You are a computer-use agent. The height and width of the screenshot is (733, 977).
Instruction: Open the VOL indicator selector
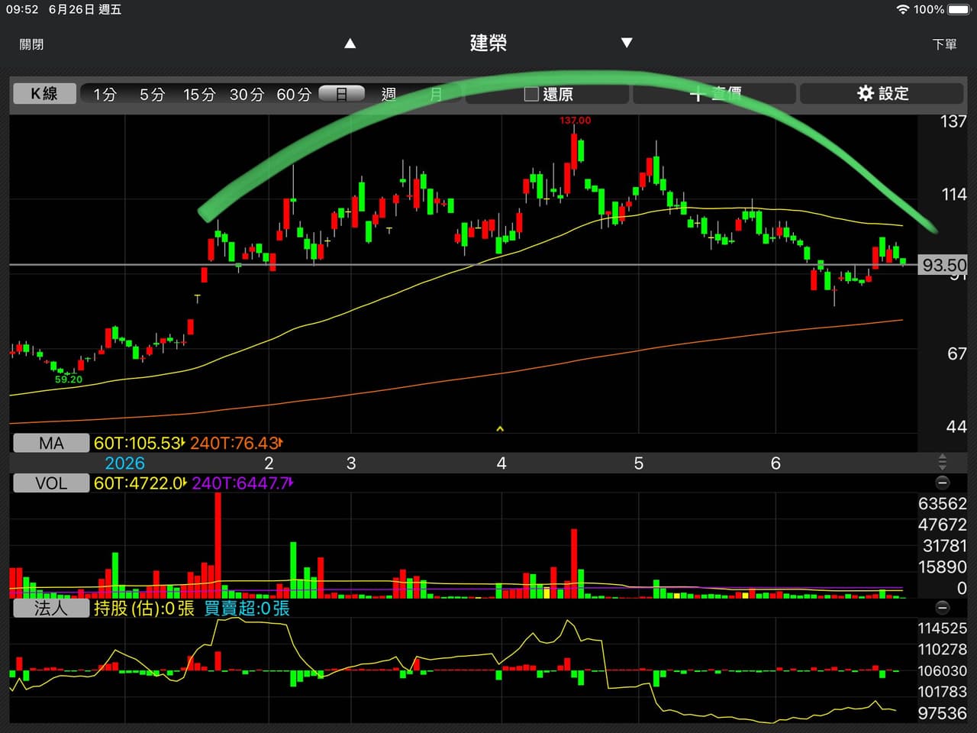(51, 483)
